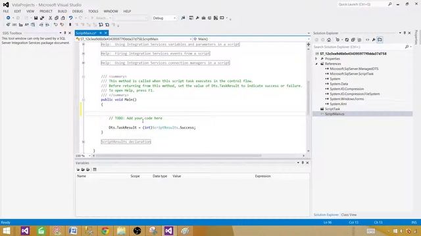
Task: Click Home icon in Solution Explorer
Action: pyautogui.click(x=329, y=40)
